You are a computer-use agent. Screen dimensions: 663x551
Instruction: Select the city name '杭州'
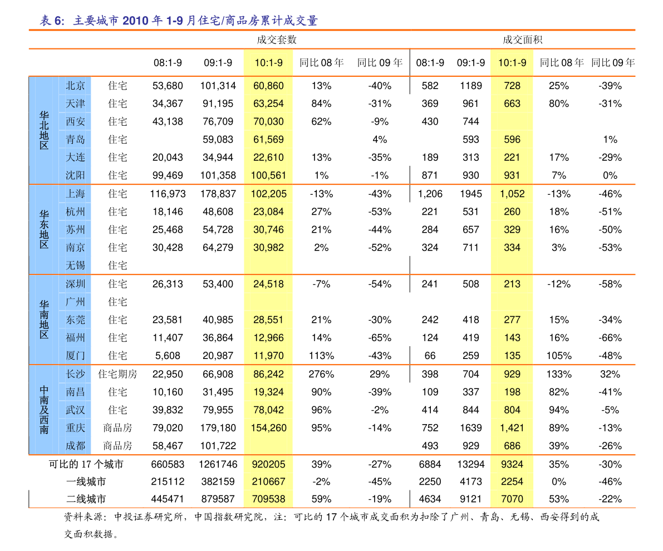click(75, 212)
